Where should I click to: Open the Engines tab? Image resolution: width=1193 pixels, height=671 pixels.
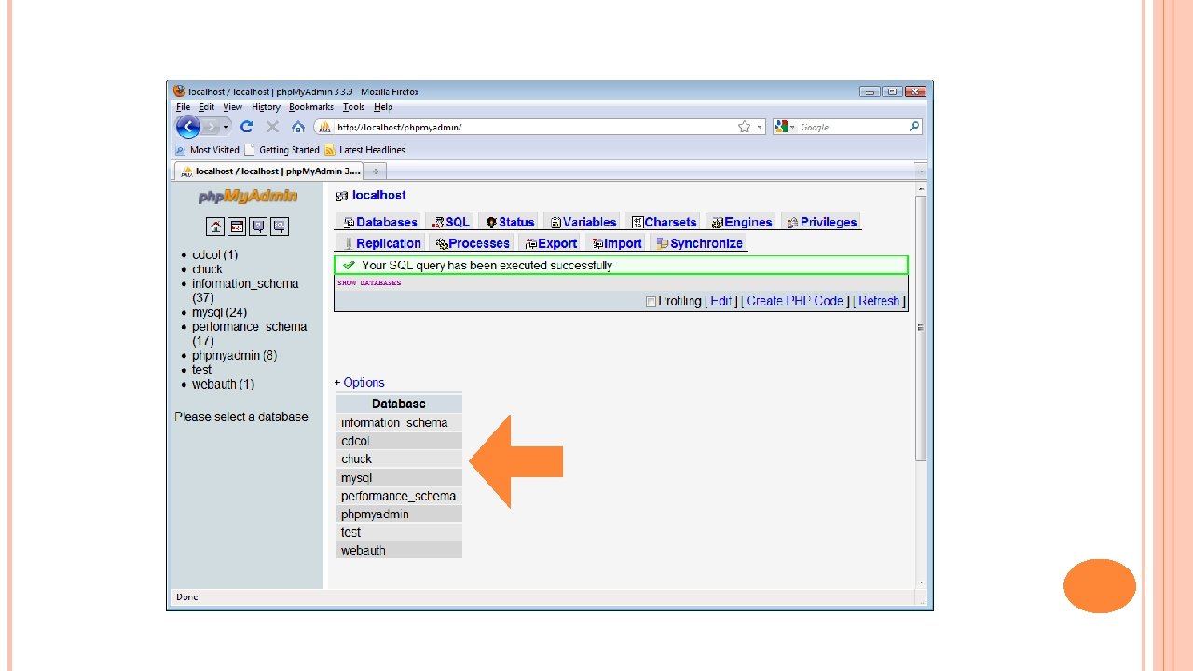click(741, 222)
